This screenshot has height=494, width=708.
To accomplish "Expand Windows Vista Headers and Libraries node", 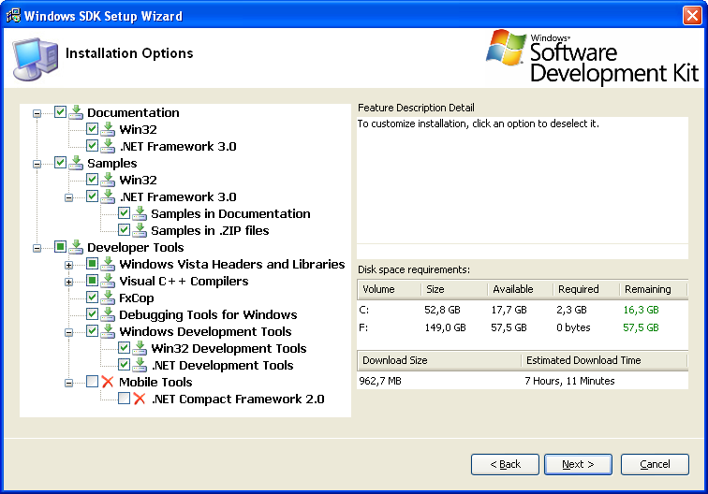I will [68, 265].
